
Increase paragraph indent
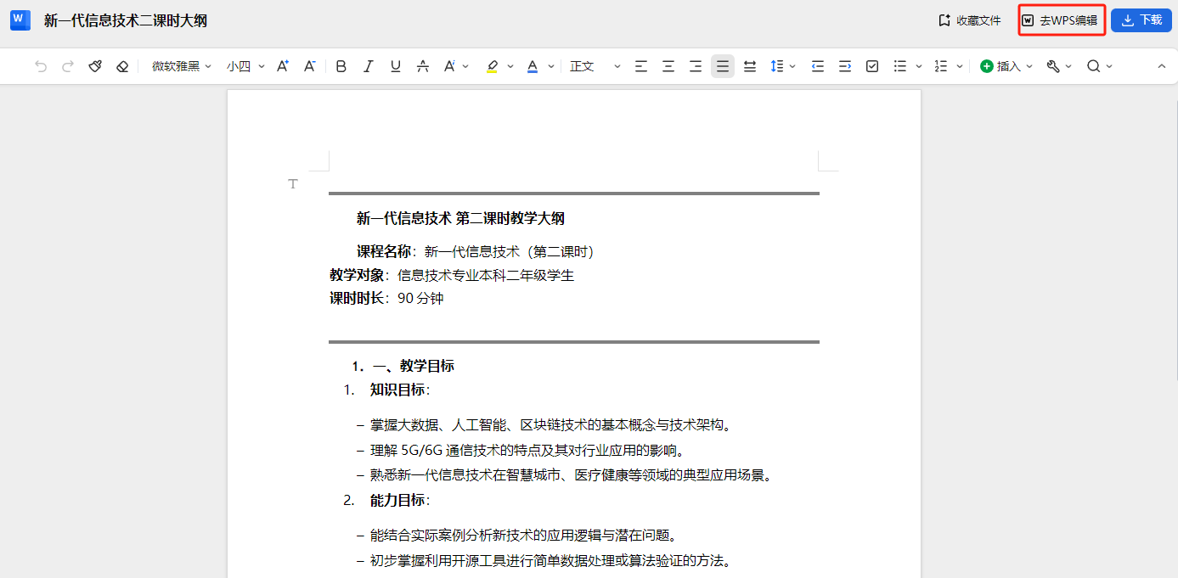tap(845, 66)
